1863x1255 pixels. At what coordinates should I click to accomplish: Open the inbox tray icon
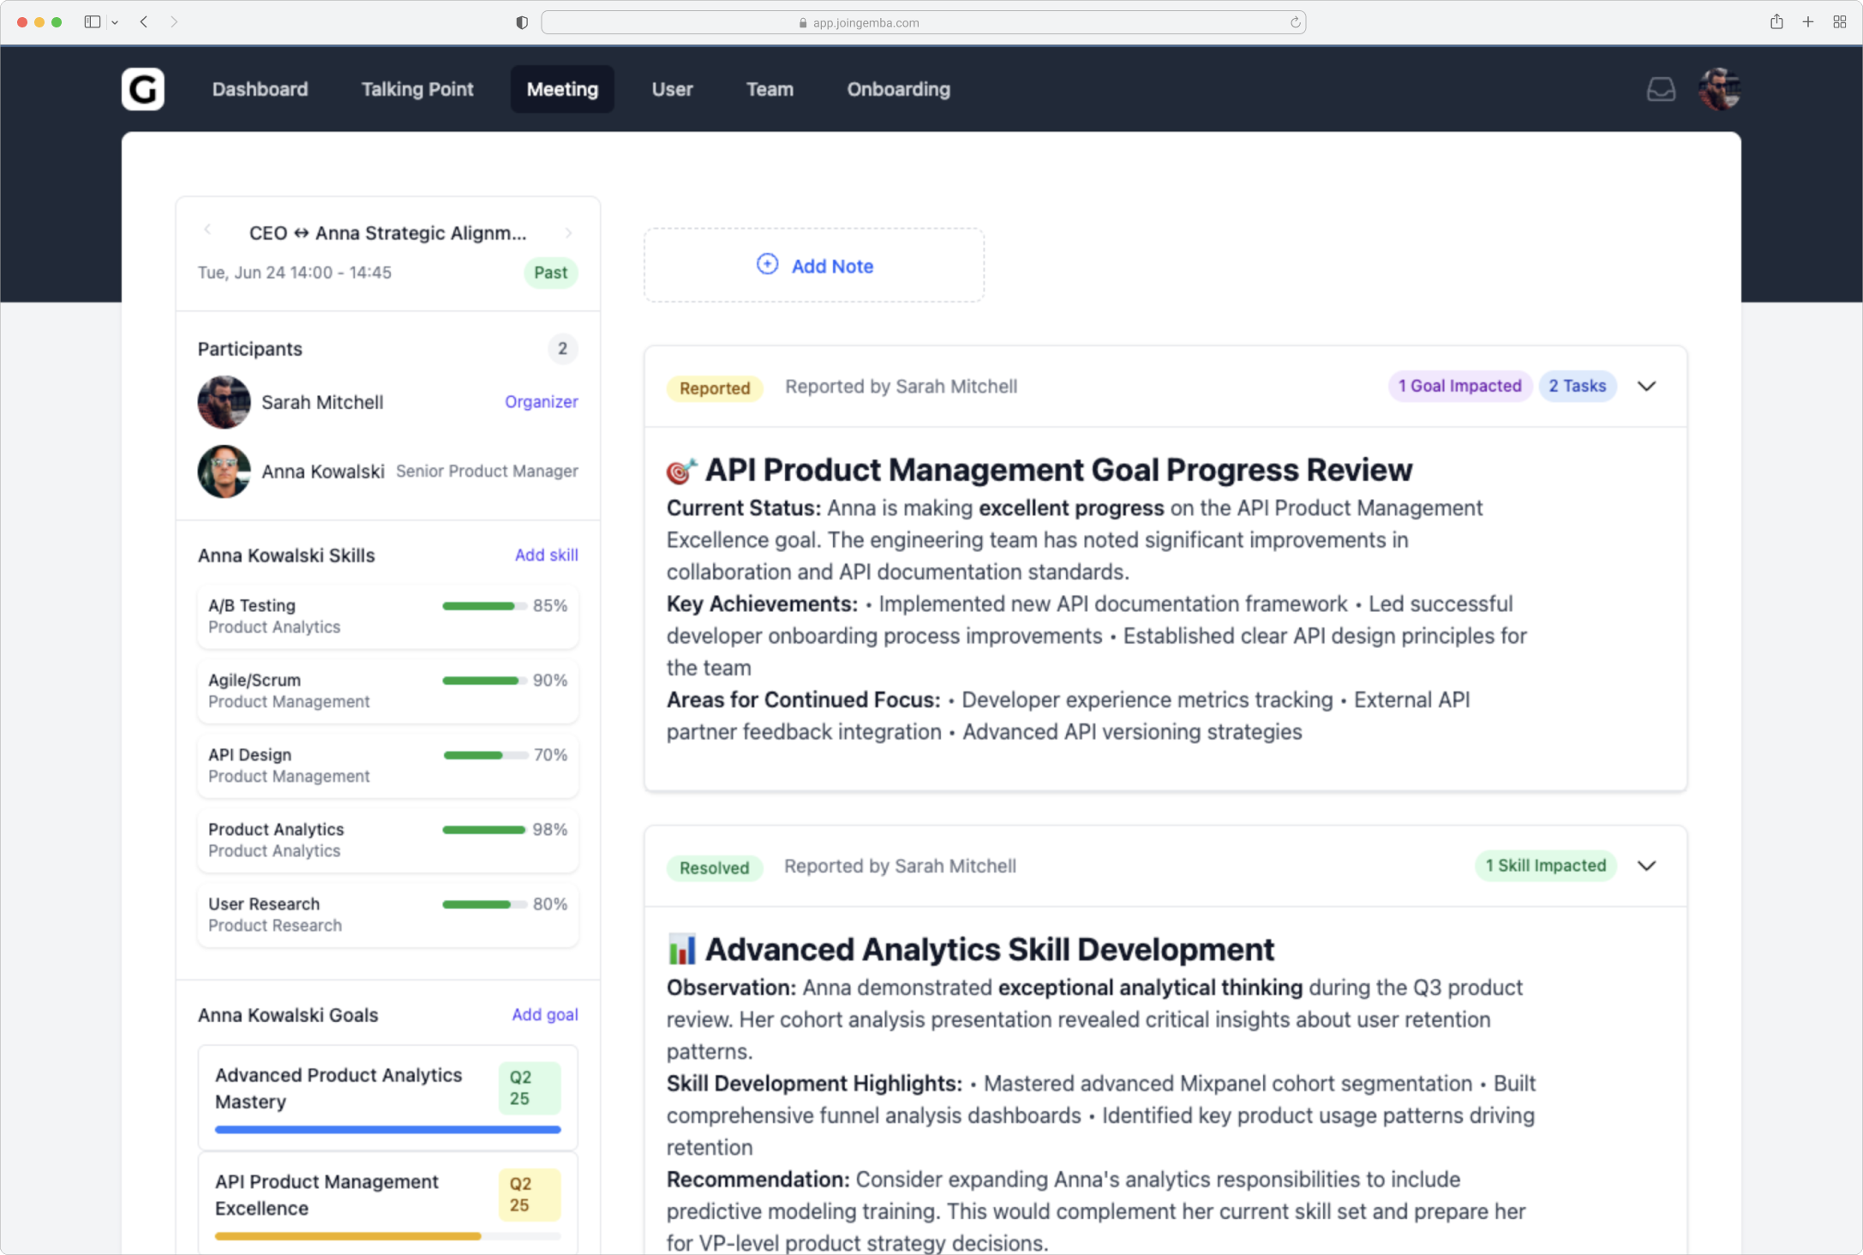(1660, 89)
